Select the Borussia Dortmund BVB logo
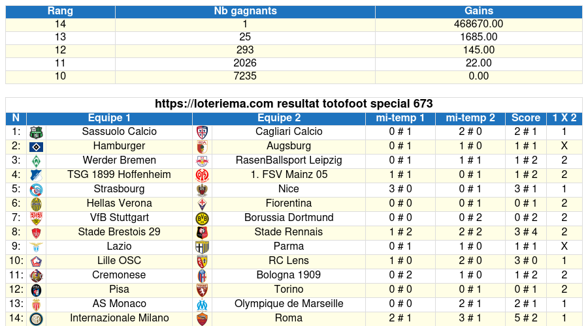This screenshot has height=326, width=588. pyautogui.click(x=202, y=218)
